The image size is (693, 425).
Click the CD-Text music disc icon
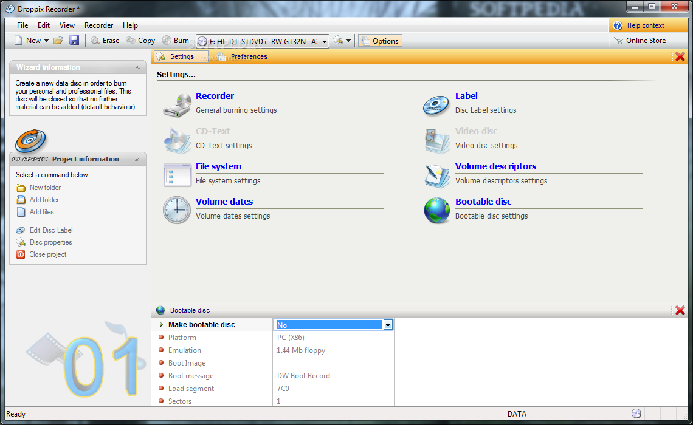point(178,140)
